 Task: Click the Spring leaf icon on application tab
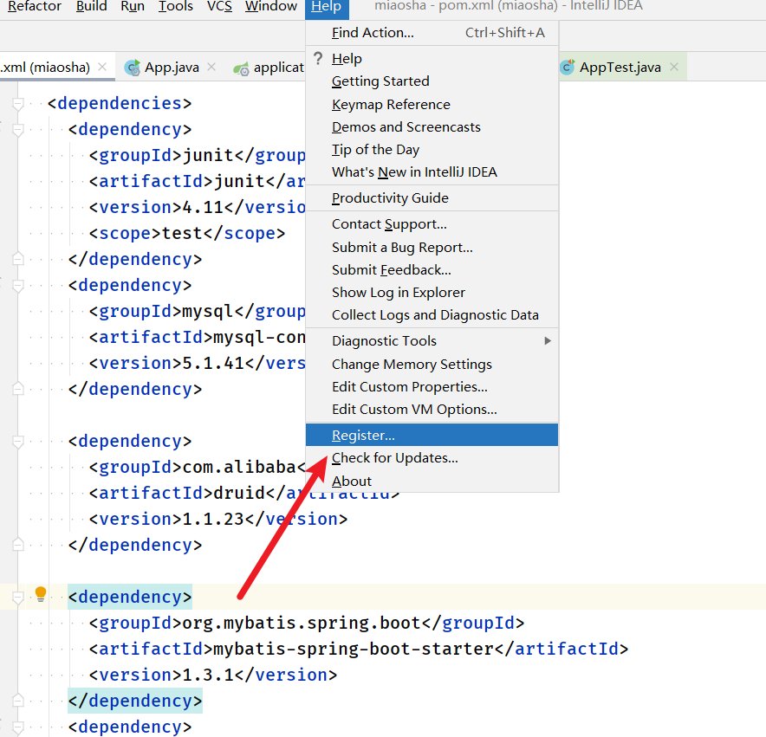[242, 68]
